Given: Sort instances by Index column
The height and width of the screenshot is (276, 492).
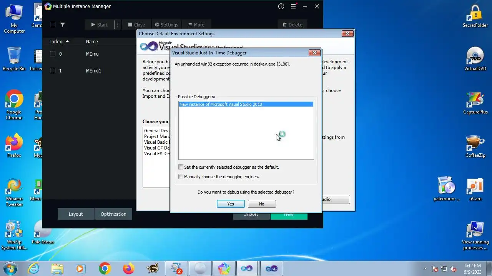Looking at the screenshot, I should pyautogui.click(x=59, y=41).
